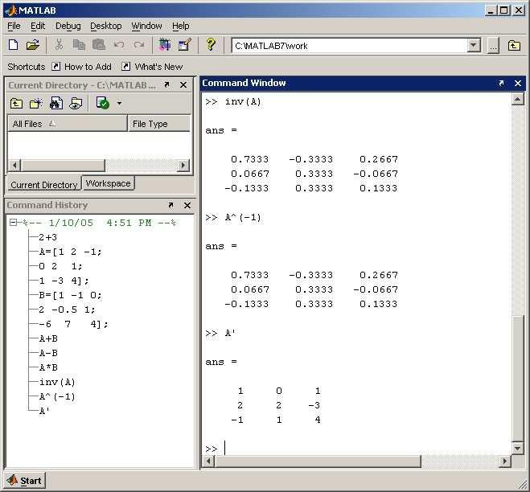This screenshot has width=530, height=492.
Task: Click the Command Window horizontal scrollbar thumb
Action: [x=318, y=461]
